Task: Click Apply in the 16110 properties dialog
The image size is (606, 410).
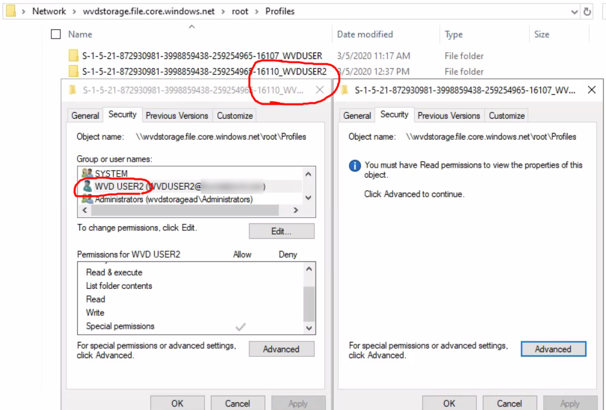Action: 298,403
